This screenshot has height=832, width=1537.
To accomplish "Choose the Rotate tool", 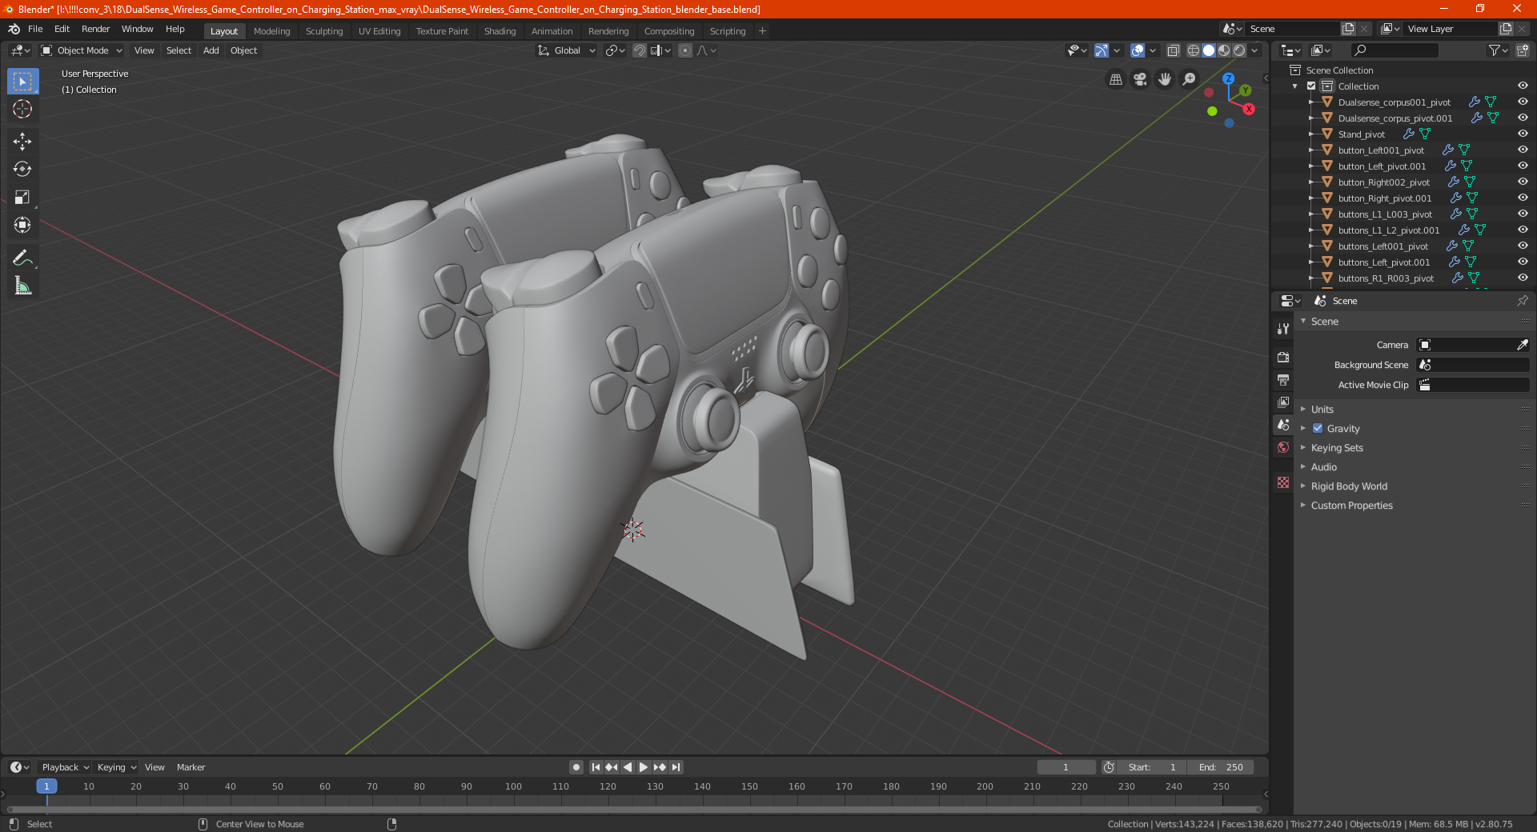I will (x=22, y=169).
